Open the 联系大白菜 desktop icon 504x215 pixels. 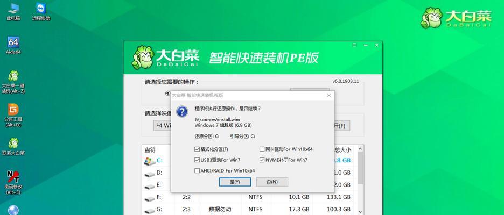coord(13,147)
